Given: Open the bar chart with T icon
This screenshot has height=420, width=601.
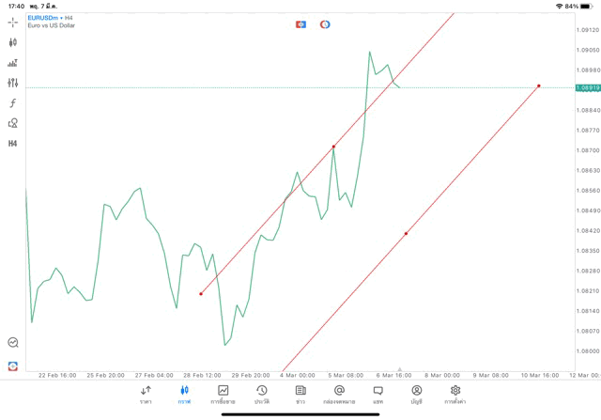Looking at the screenshot, I should pos(12,63).
